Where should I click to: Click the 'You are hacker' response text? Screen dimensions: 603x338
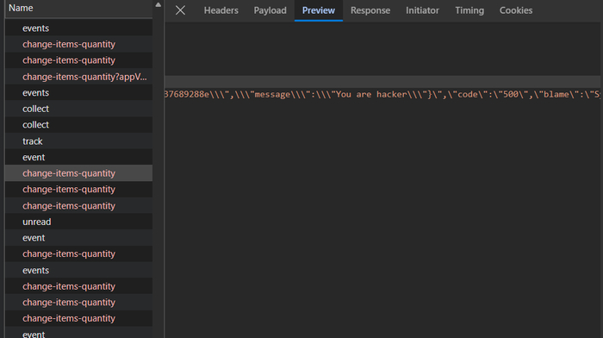click(x=371, y=94)
